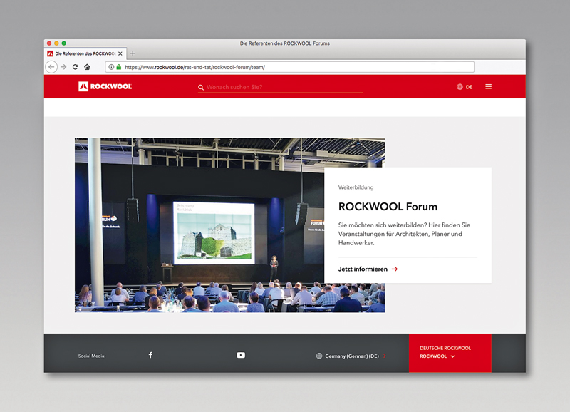
Task: Click the green padlock security icon
Action: [119, 67]
